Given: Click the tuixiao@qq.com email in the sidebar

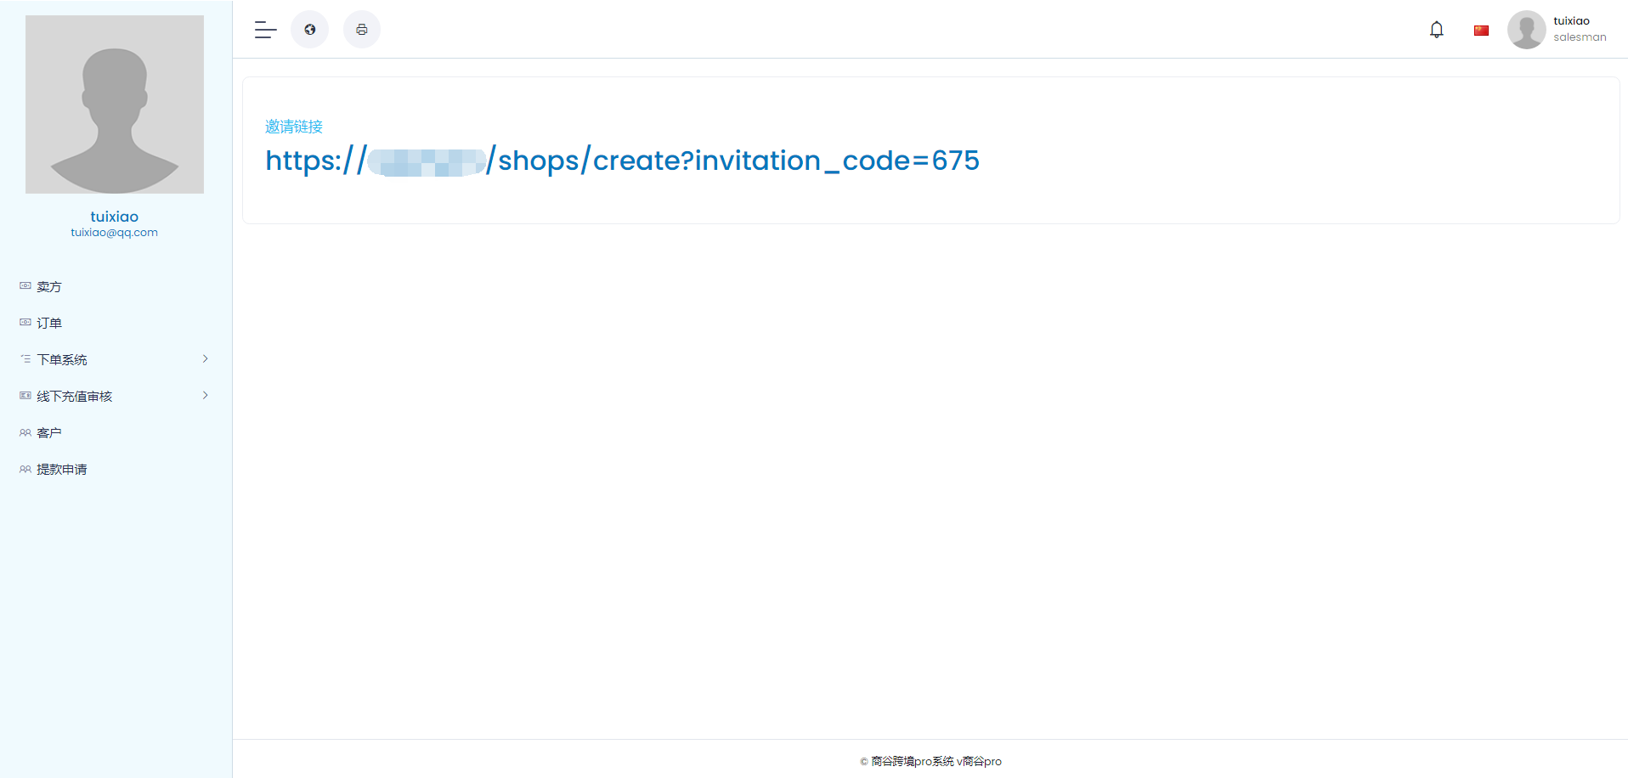Looking at the screenshot, I should (x=115, y=233).
